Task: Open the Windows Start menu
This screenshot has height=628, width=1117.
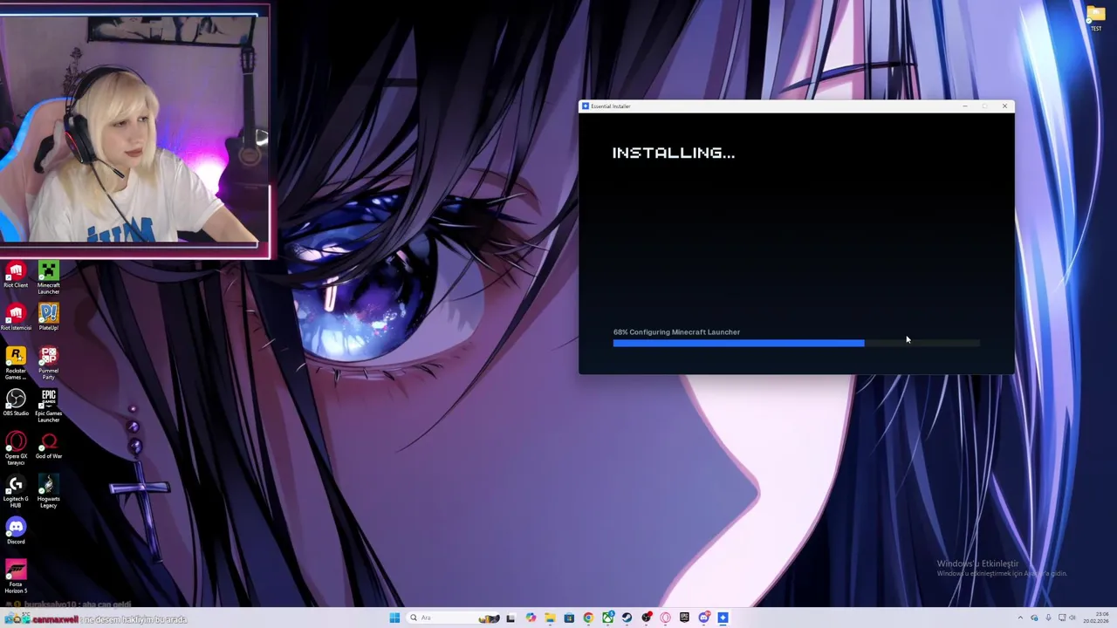Action: click(x=394, y=618)
